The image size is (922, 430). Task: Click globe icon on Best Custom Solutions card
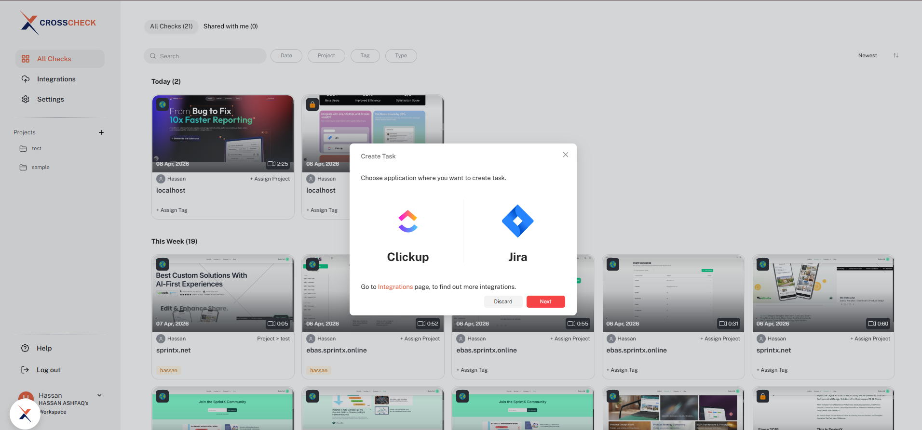click(163, 264)
